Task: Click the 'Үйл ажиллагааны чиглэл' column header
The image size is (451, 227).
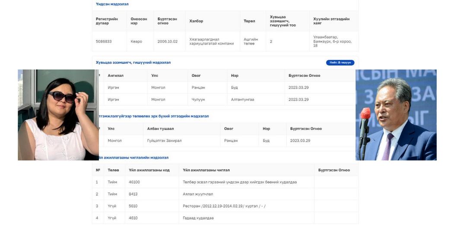Action: click(206, 170)
